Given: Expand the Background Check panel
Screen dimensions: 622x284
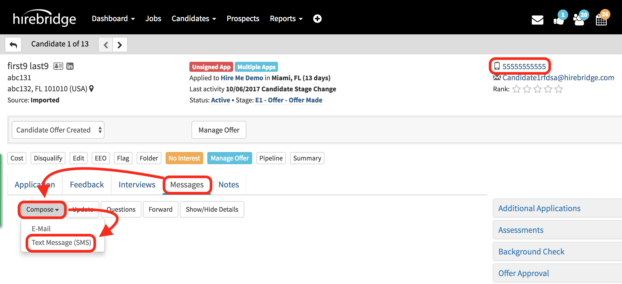Looking at the screenshot, I should [531, 252].
